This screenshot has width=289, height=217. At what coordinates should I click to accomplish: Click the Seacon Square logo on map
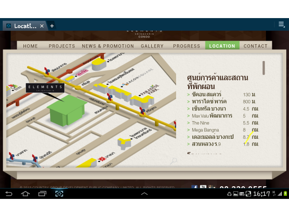point(137,77)
